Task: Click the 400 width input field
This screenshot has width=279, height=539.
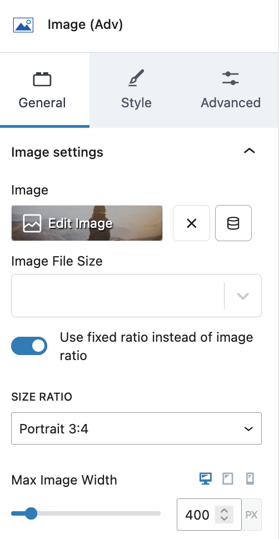Action: pos(197,515)
